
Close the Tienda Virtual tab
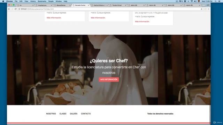point(125,5)
